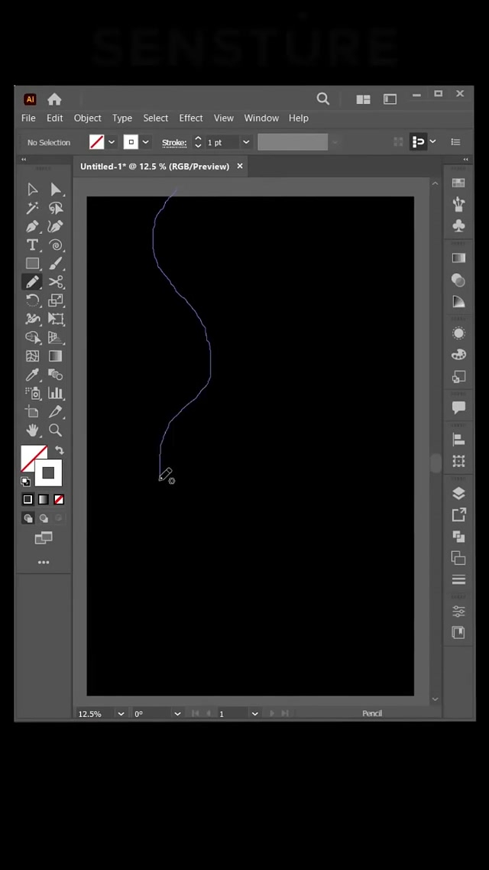Open the Layers panel icon
This screenshot has height=870, width=489.
[458, 493]
